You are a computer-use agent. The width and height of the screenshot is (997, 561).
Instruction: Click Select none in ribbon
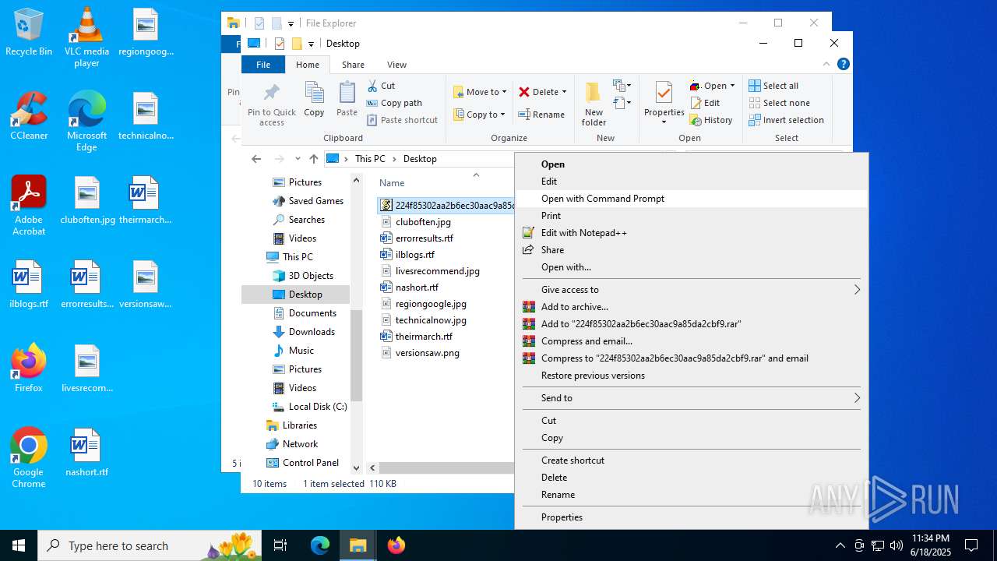click(780, 103)
